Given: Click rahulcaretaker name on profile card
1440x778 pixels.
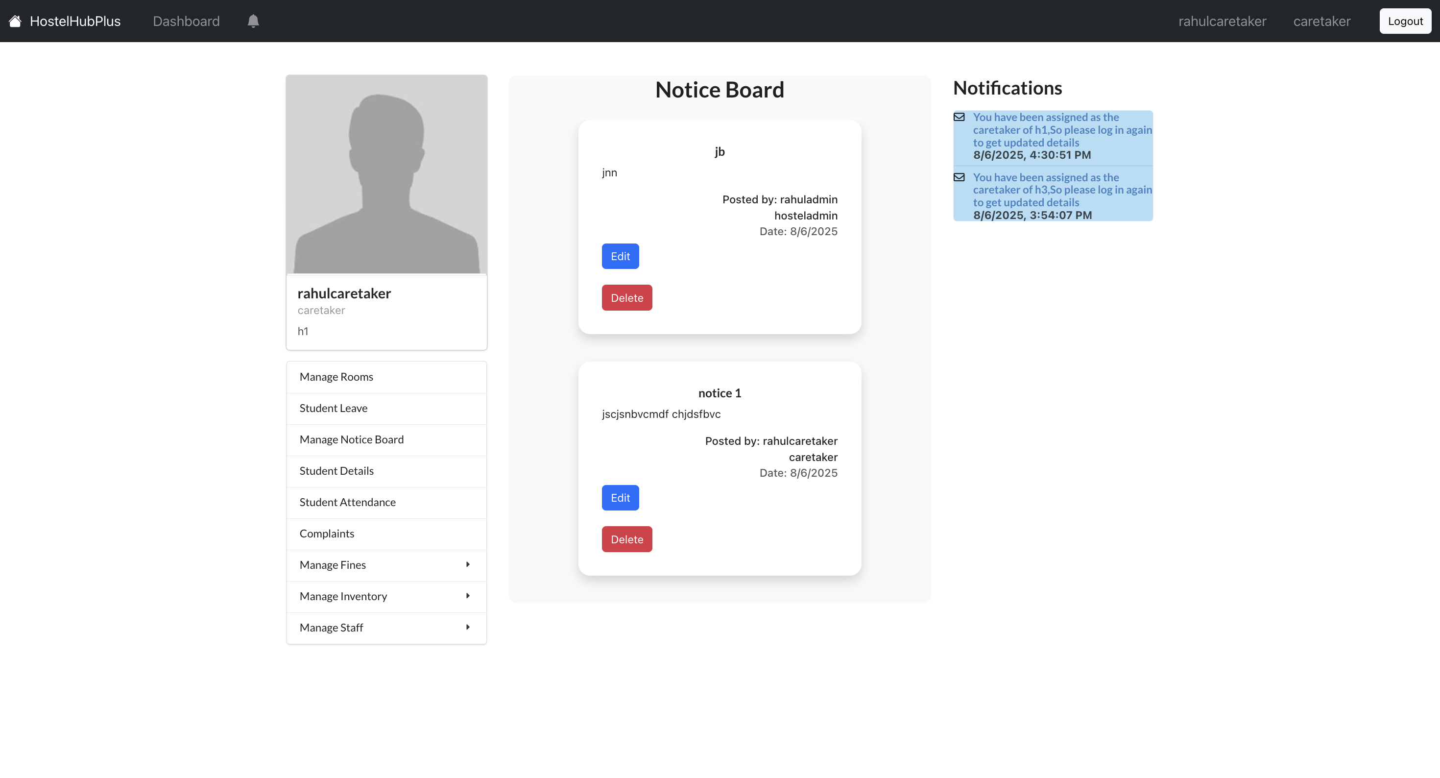Looking at the screenshot, I should 344,293.
